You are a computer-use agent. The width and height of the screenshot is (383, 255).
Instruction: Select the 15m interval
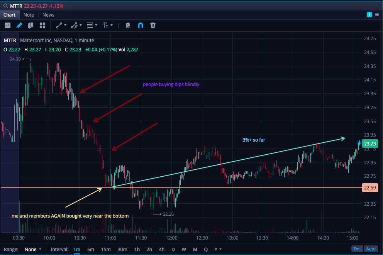[106, 249]
